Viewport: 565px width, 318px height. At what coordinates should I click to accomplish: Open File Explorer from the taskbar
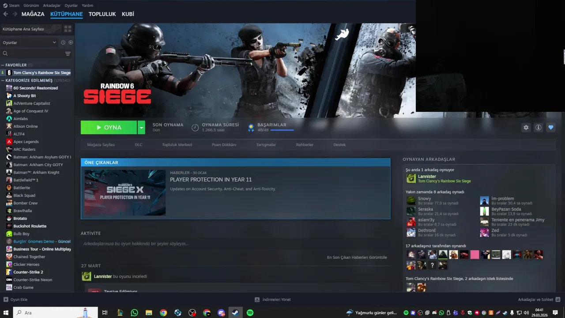pos(149,313)
